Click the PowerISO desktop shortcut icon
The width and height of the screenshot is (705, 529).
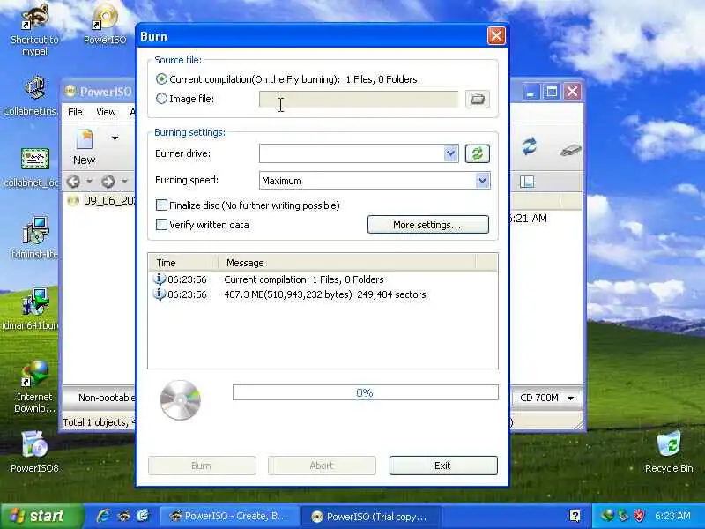coord(105,24)
